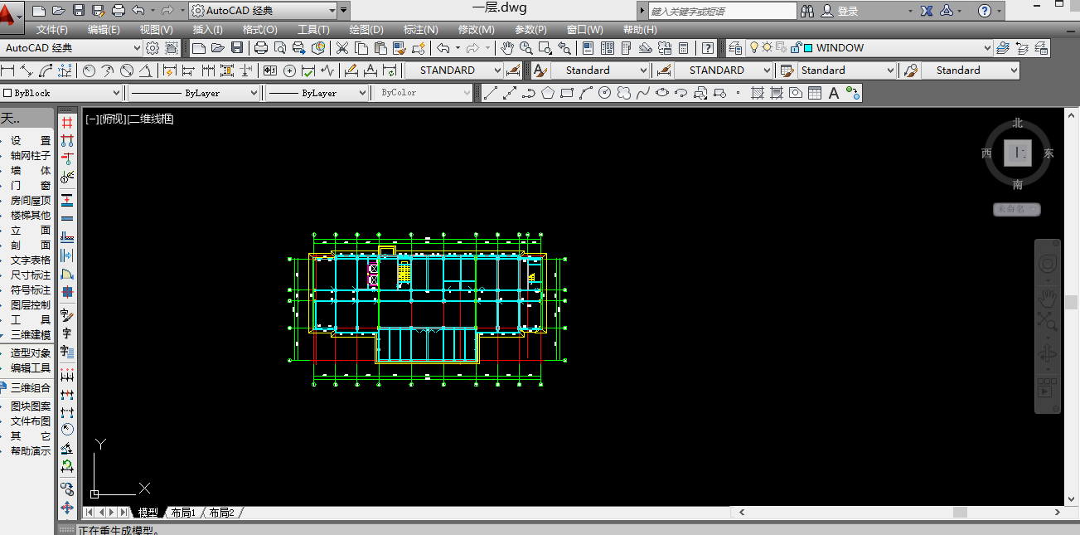Toggle the layer lock padlock icon

795,48
